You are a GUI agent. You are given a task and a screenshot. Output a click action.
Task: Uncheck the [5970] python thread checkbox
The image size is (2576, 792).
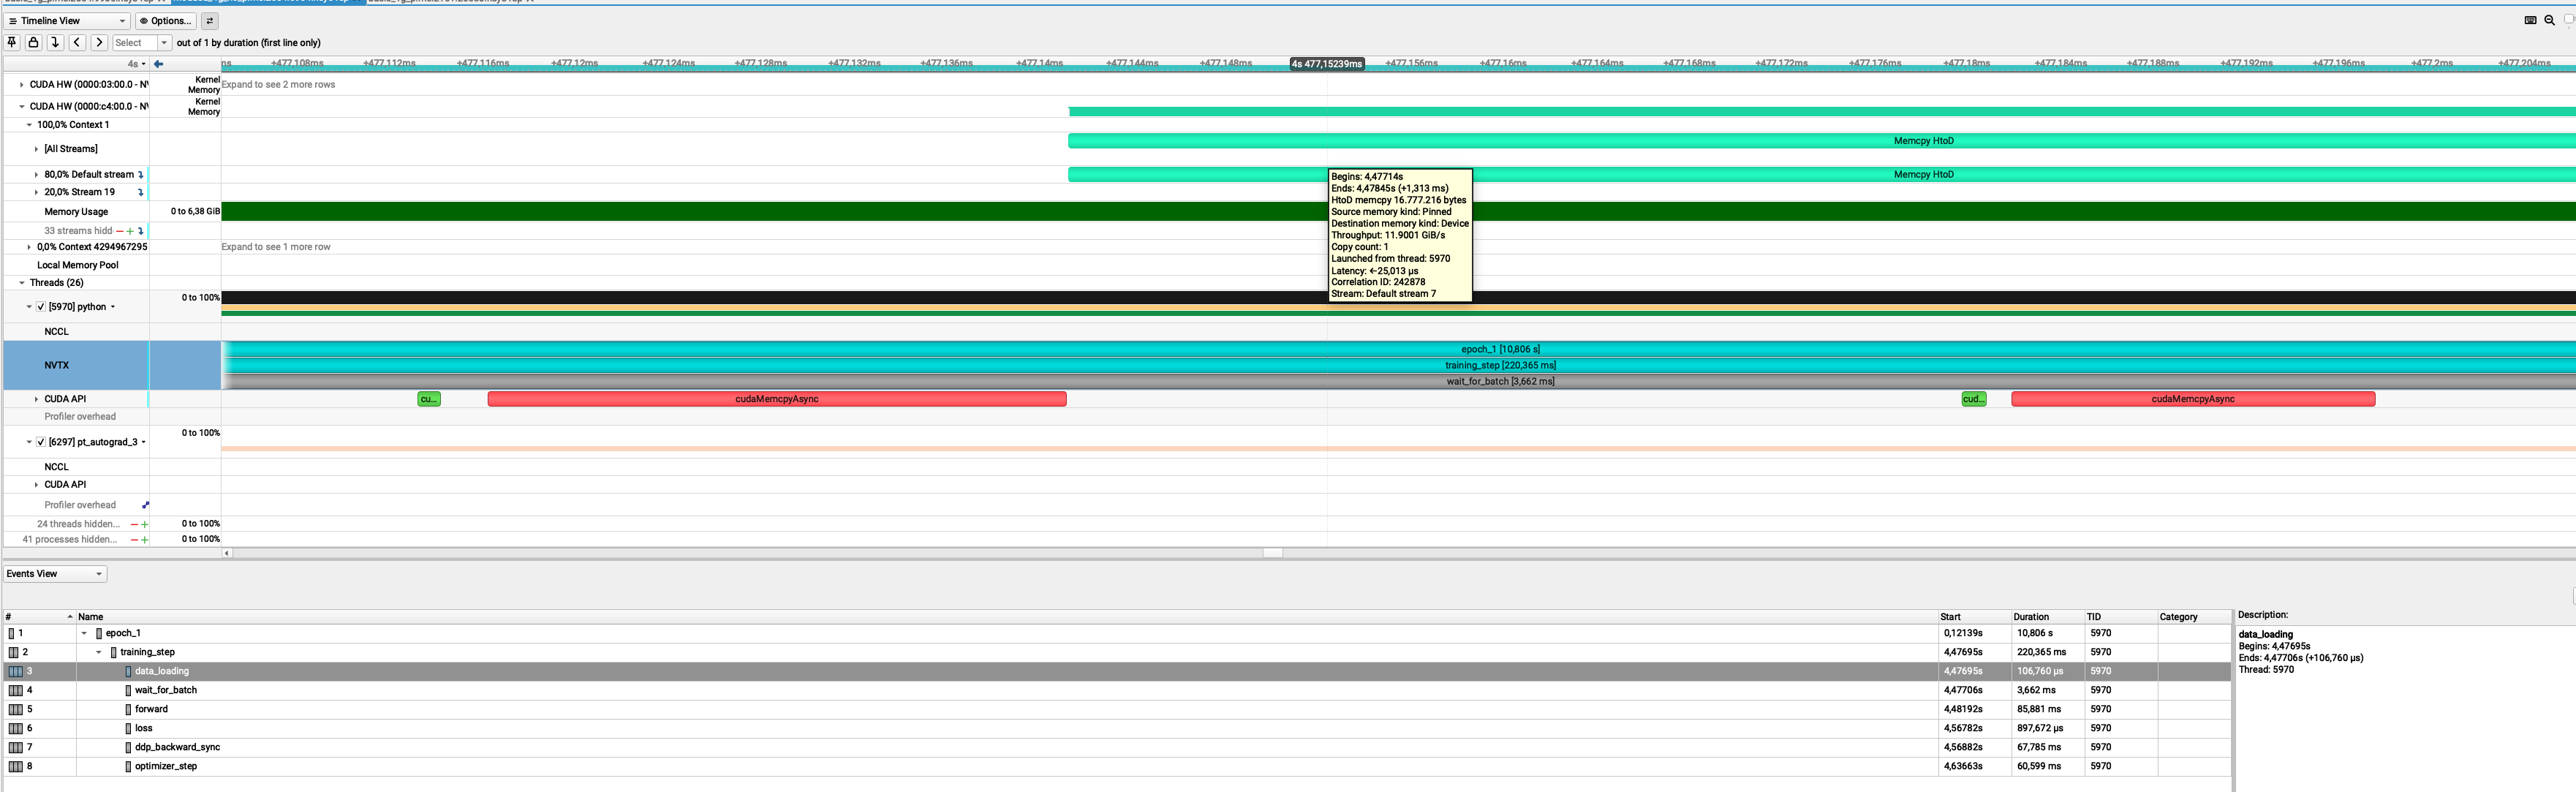[41, 307]
